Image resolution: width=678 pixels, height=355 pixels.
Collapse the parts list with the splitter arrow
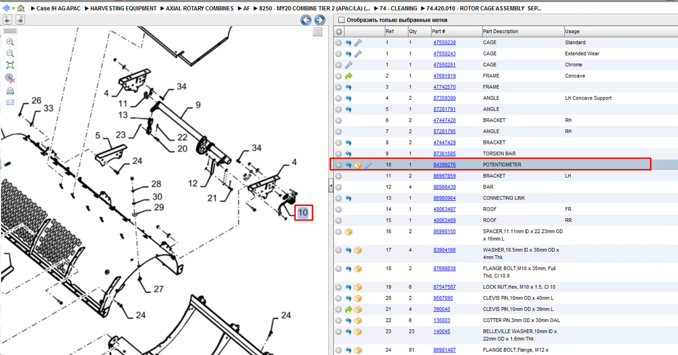(331, 185)
